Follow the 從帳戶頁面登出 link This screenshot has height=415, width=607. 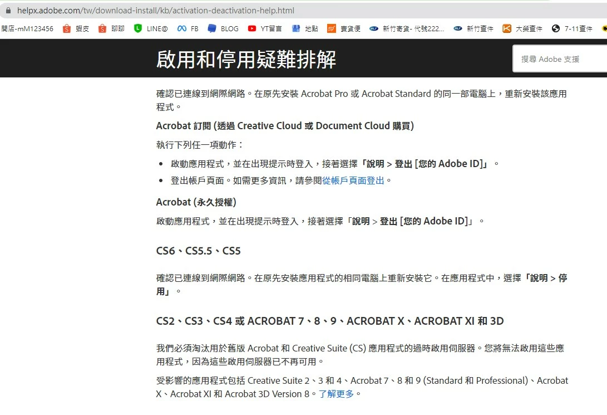pos(353,180)
